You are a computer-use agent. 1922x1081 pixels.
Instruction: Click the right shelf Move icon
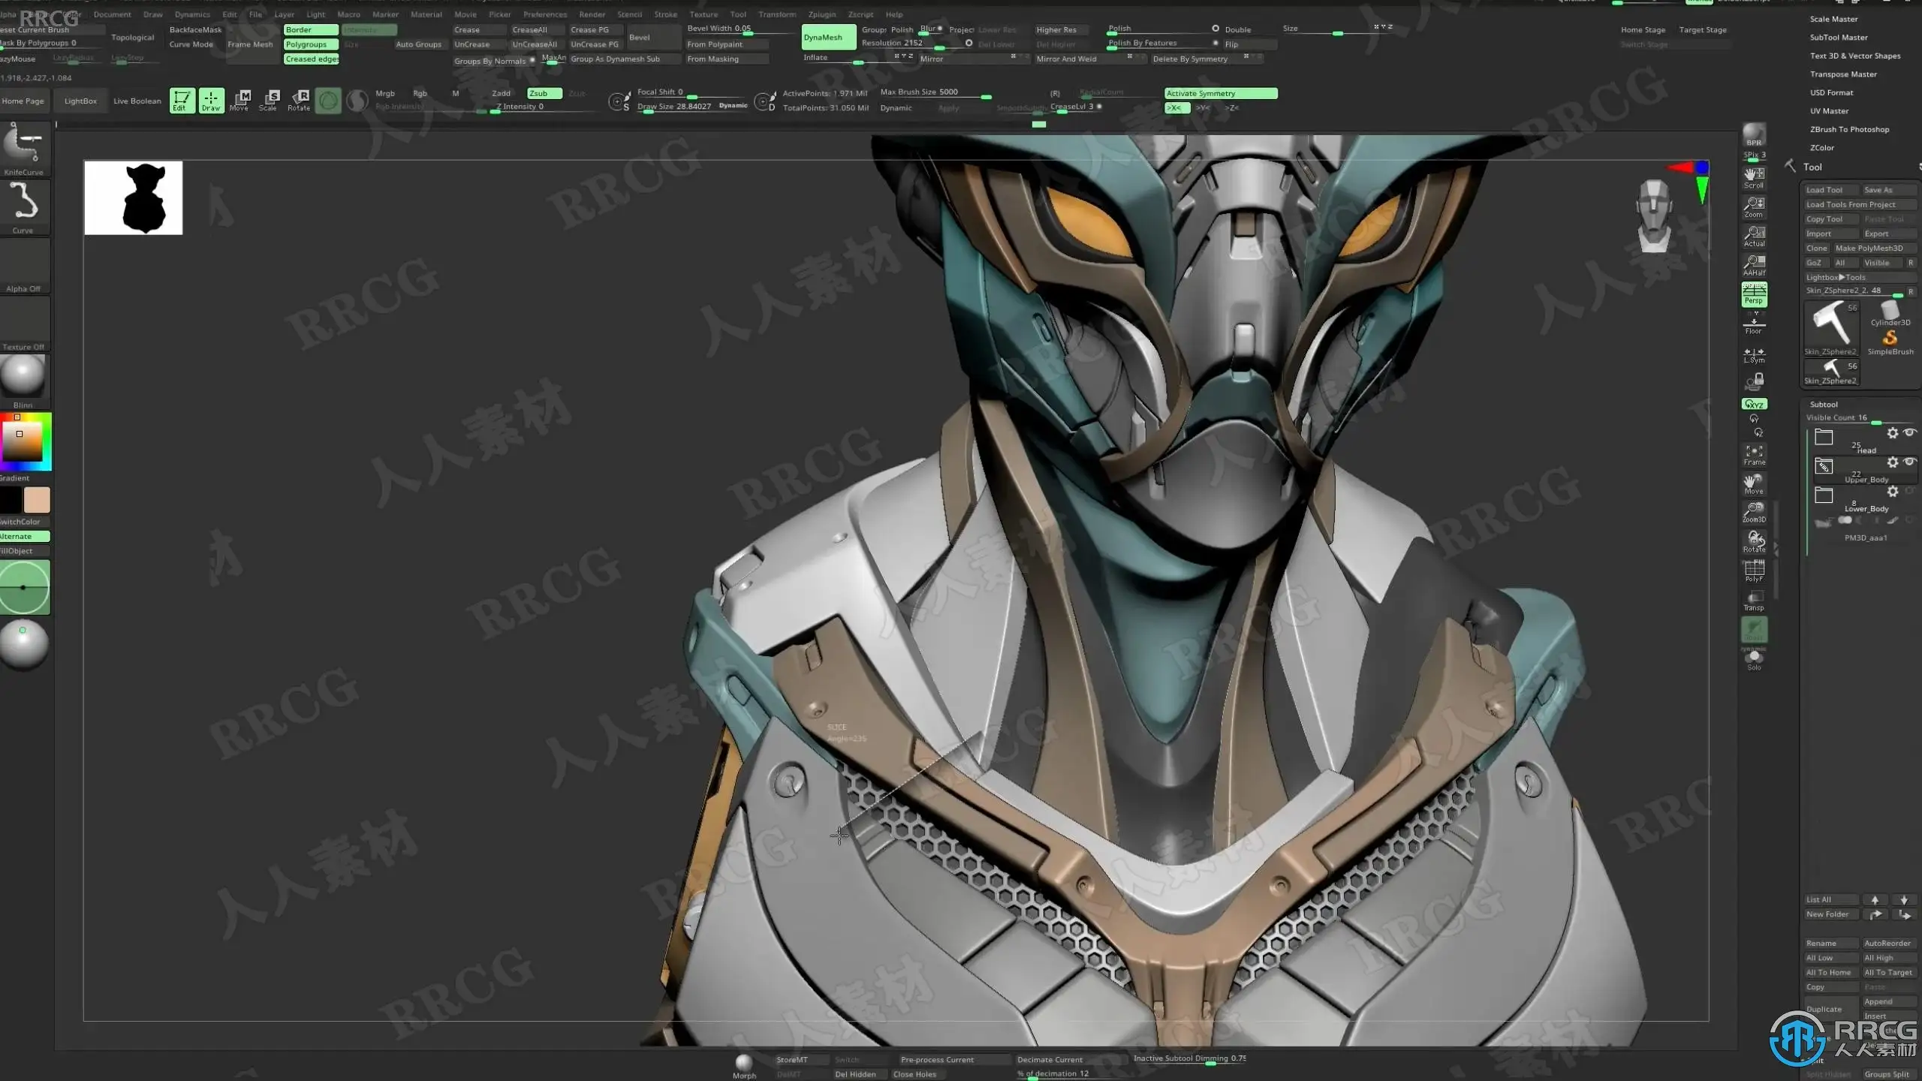tap(1754, 483)
